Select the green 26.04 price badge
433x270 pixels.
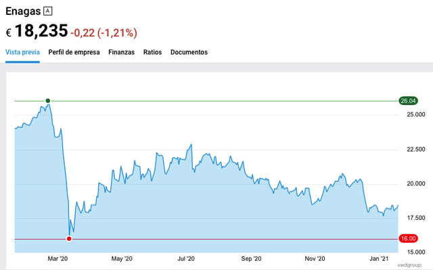tap(408, 101)
